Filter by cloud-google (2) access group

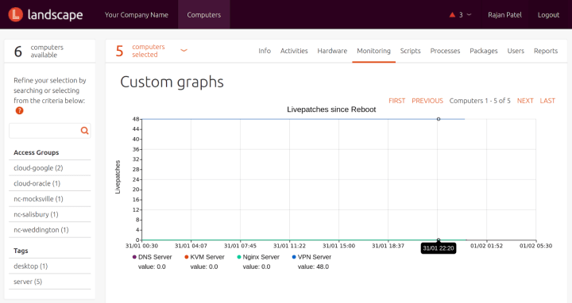[38, 168]
